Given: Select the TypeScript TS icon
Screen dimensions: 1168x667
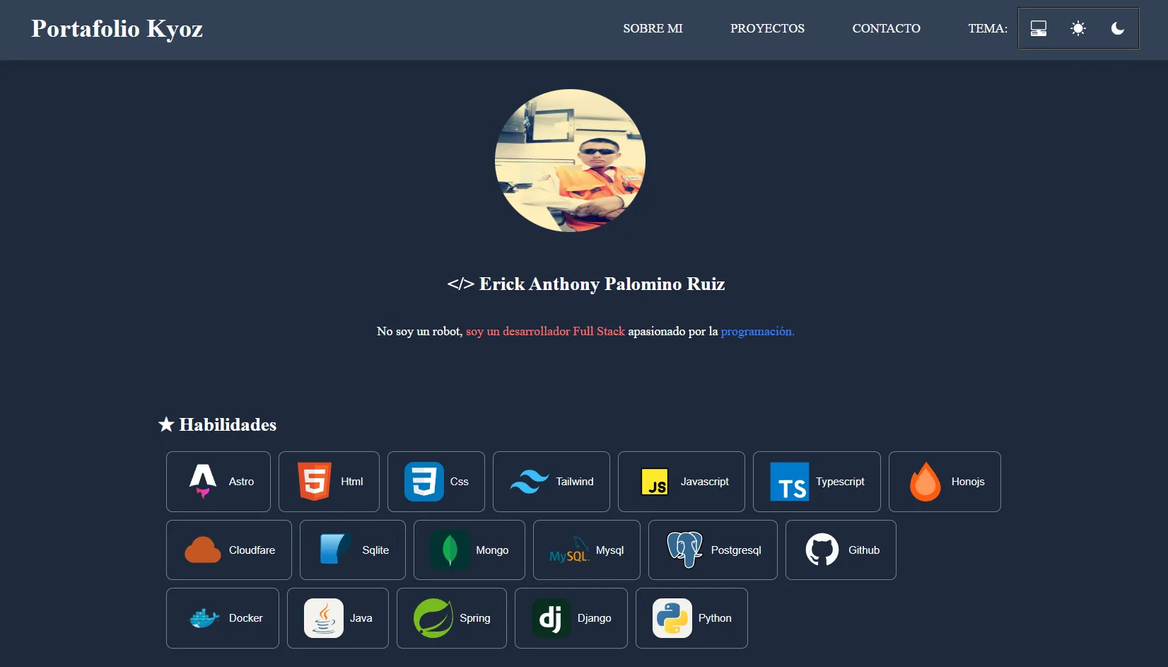Looking at the screenshot, I should (x=789, y=482).
